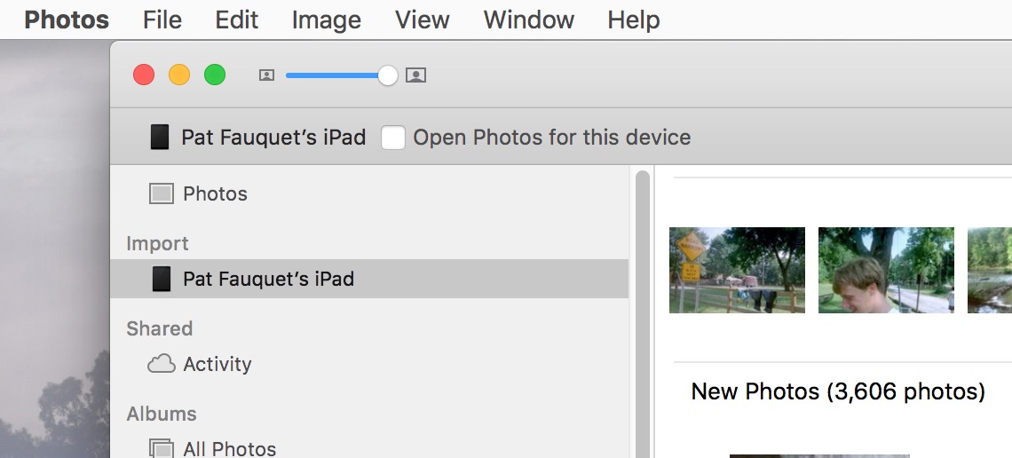
Task: Enable Open Photos for this device
Action: [393, 138]
